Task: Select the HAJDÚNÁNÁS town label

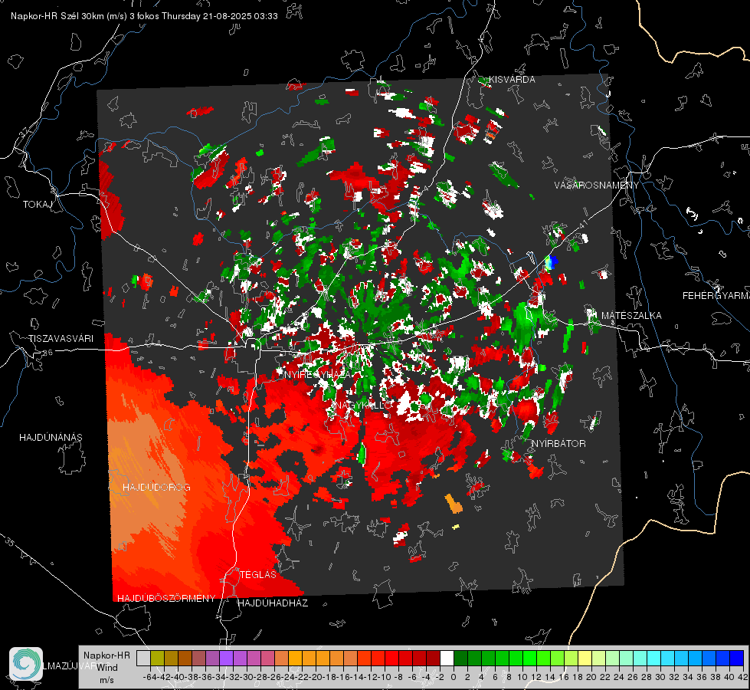Action: coord(51,437)
